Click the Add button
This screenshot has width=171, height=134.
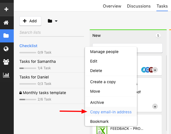click(x=30, y=21)
